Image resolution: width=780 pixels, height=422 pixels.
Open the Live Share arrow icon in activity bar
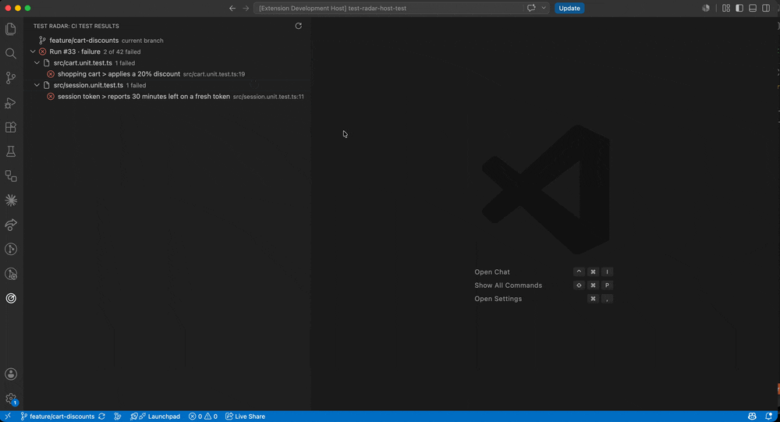(10, 225)
